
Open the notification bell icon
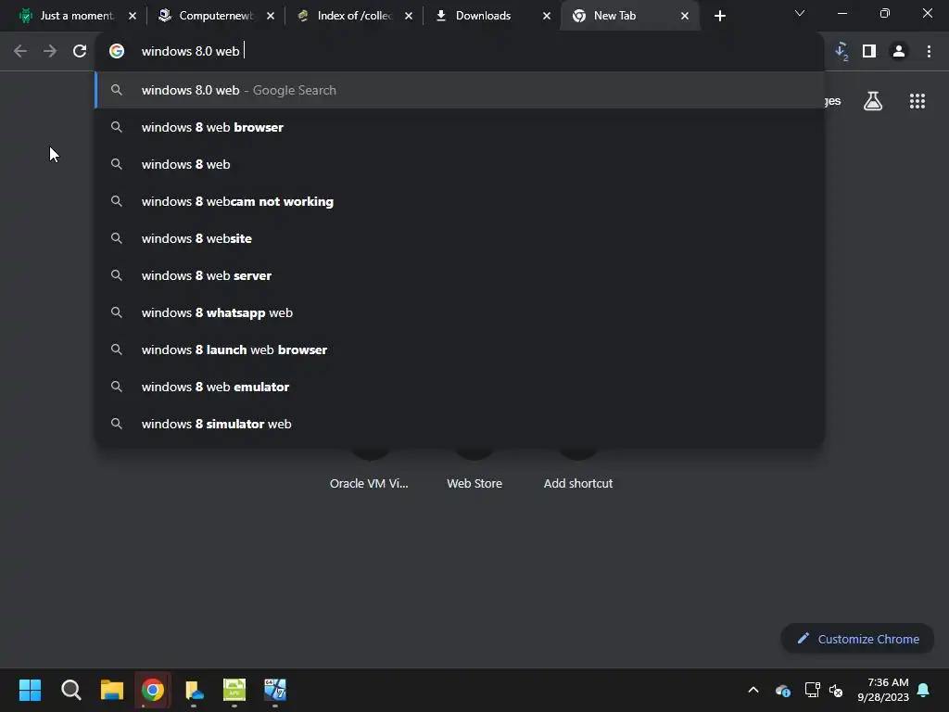click(924, 690)
